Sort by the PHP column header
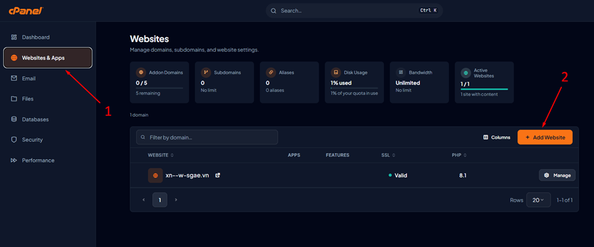This screenshot has height=247, width=594. point(459,155)
